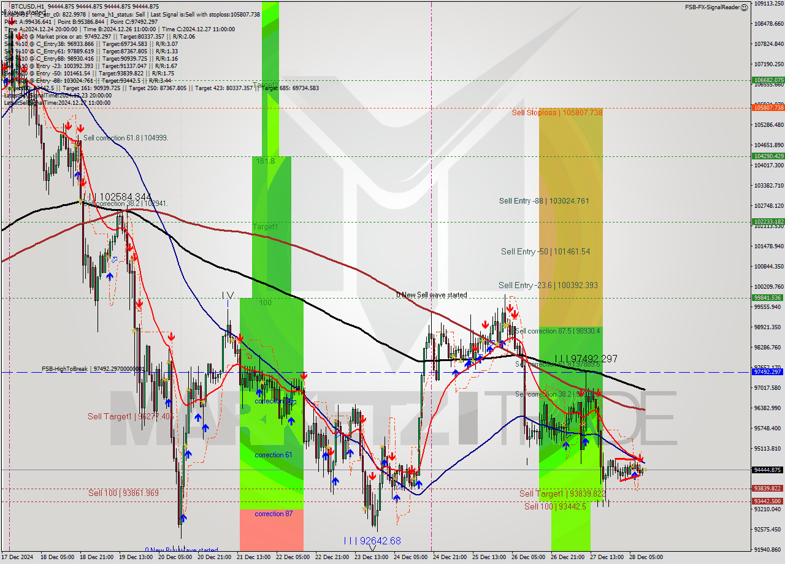This screenshot has width=785, height=564.
Task: Click the red price tag 93839.822
Action: pyautogui.click(x=767, y=489)
